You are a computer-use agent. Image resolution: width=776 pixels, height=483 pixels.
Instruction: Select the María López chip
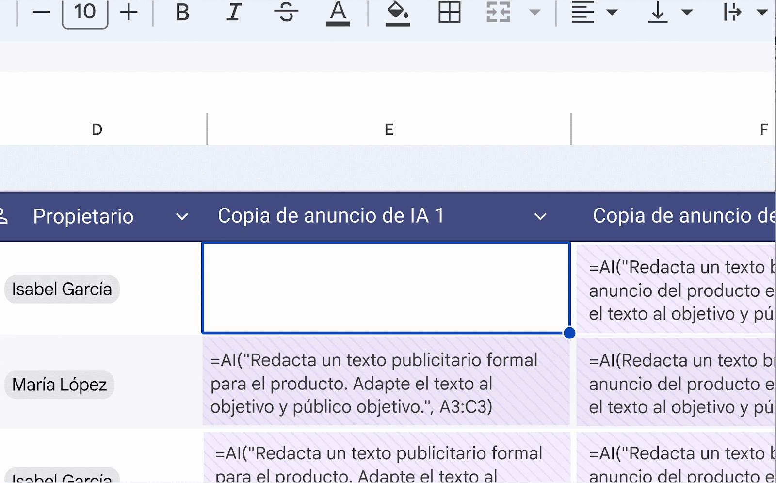pyautogui.click(x=59, y=385)
